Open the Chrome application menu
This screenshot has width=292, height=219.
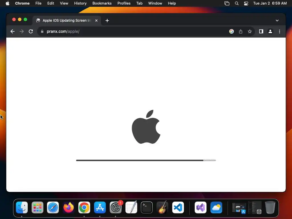(x=22, y=3)
